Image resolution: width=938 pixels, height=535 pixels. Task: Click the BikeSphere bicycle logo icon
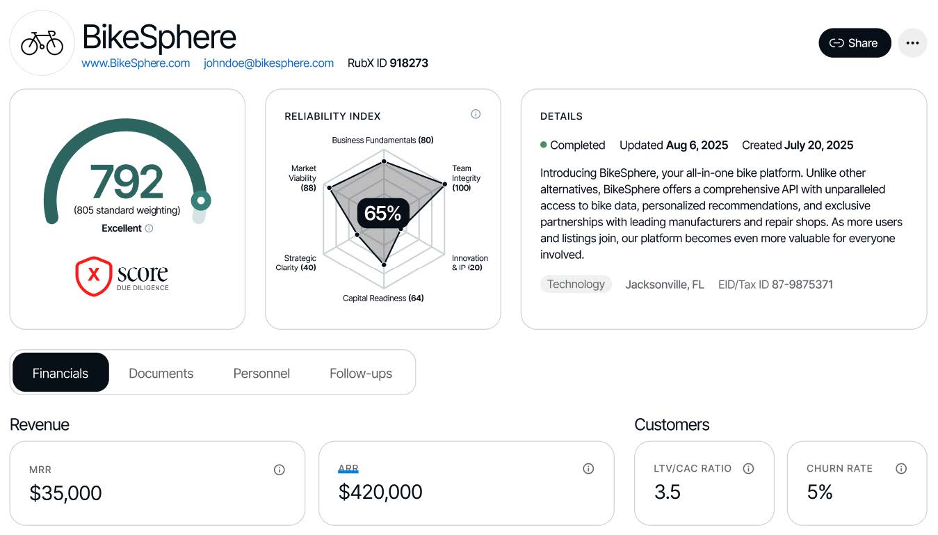pyautogui.click(x=42, y=43)
